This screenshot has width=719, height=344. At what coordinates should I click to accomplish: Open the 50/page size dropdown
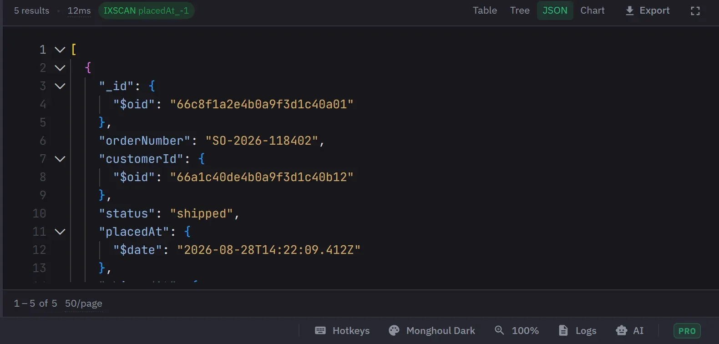pos(84,304)
